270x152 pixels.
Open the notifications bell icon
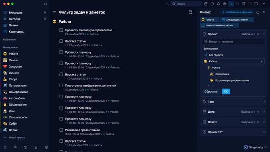click(218, 4)
